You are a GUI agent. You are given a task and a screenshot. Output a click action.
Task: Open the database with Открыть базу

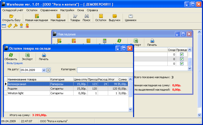coord(11,18)
